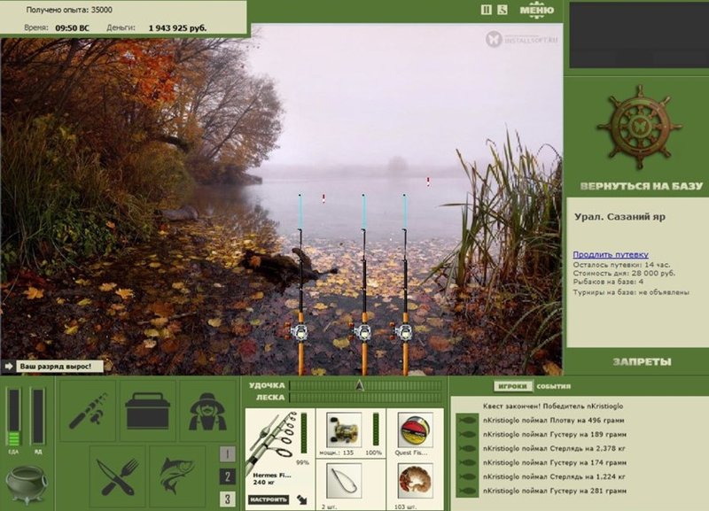Click the cooking pot icon

point(26,484)
